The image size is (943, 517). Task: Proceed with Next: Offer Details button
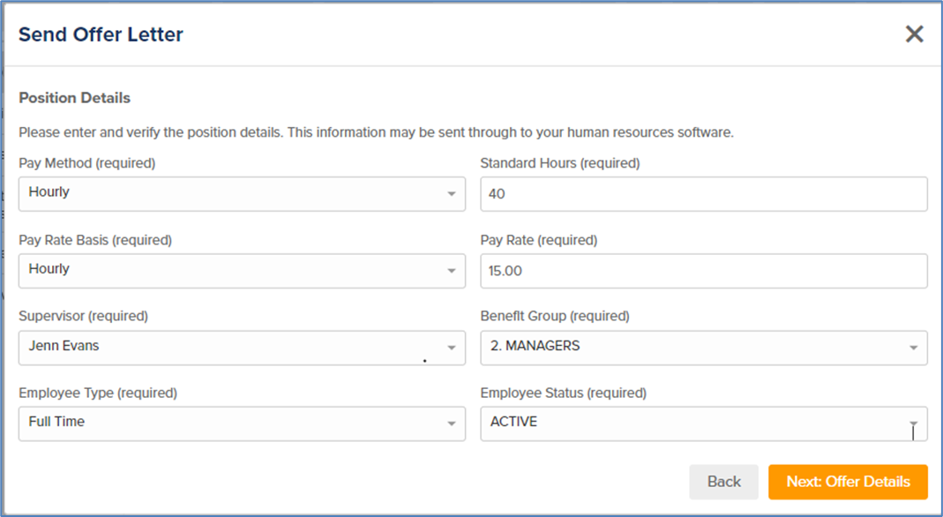tap(848, 482)
